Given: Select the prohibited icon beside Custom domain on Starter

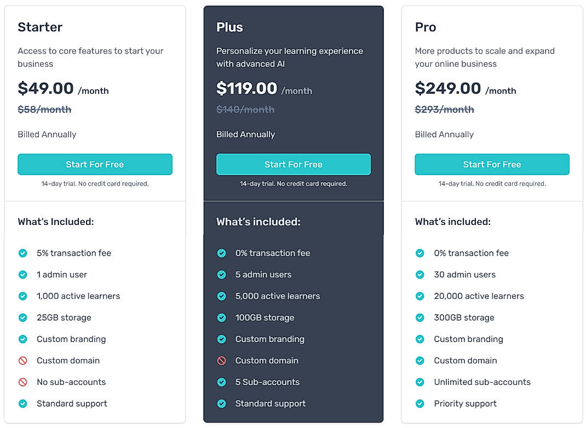Looking at the screenshot, I should (x=22, y=361).
